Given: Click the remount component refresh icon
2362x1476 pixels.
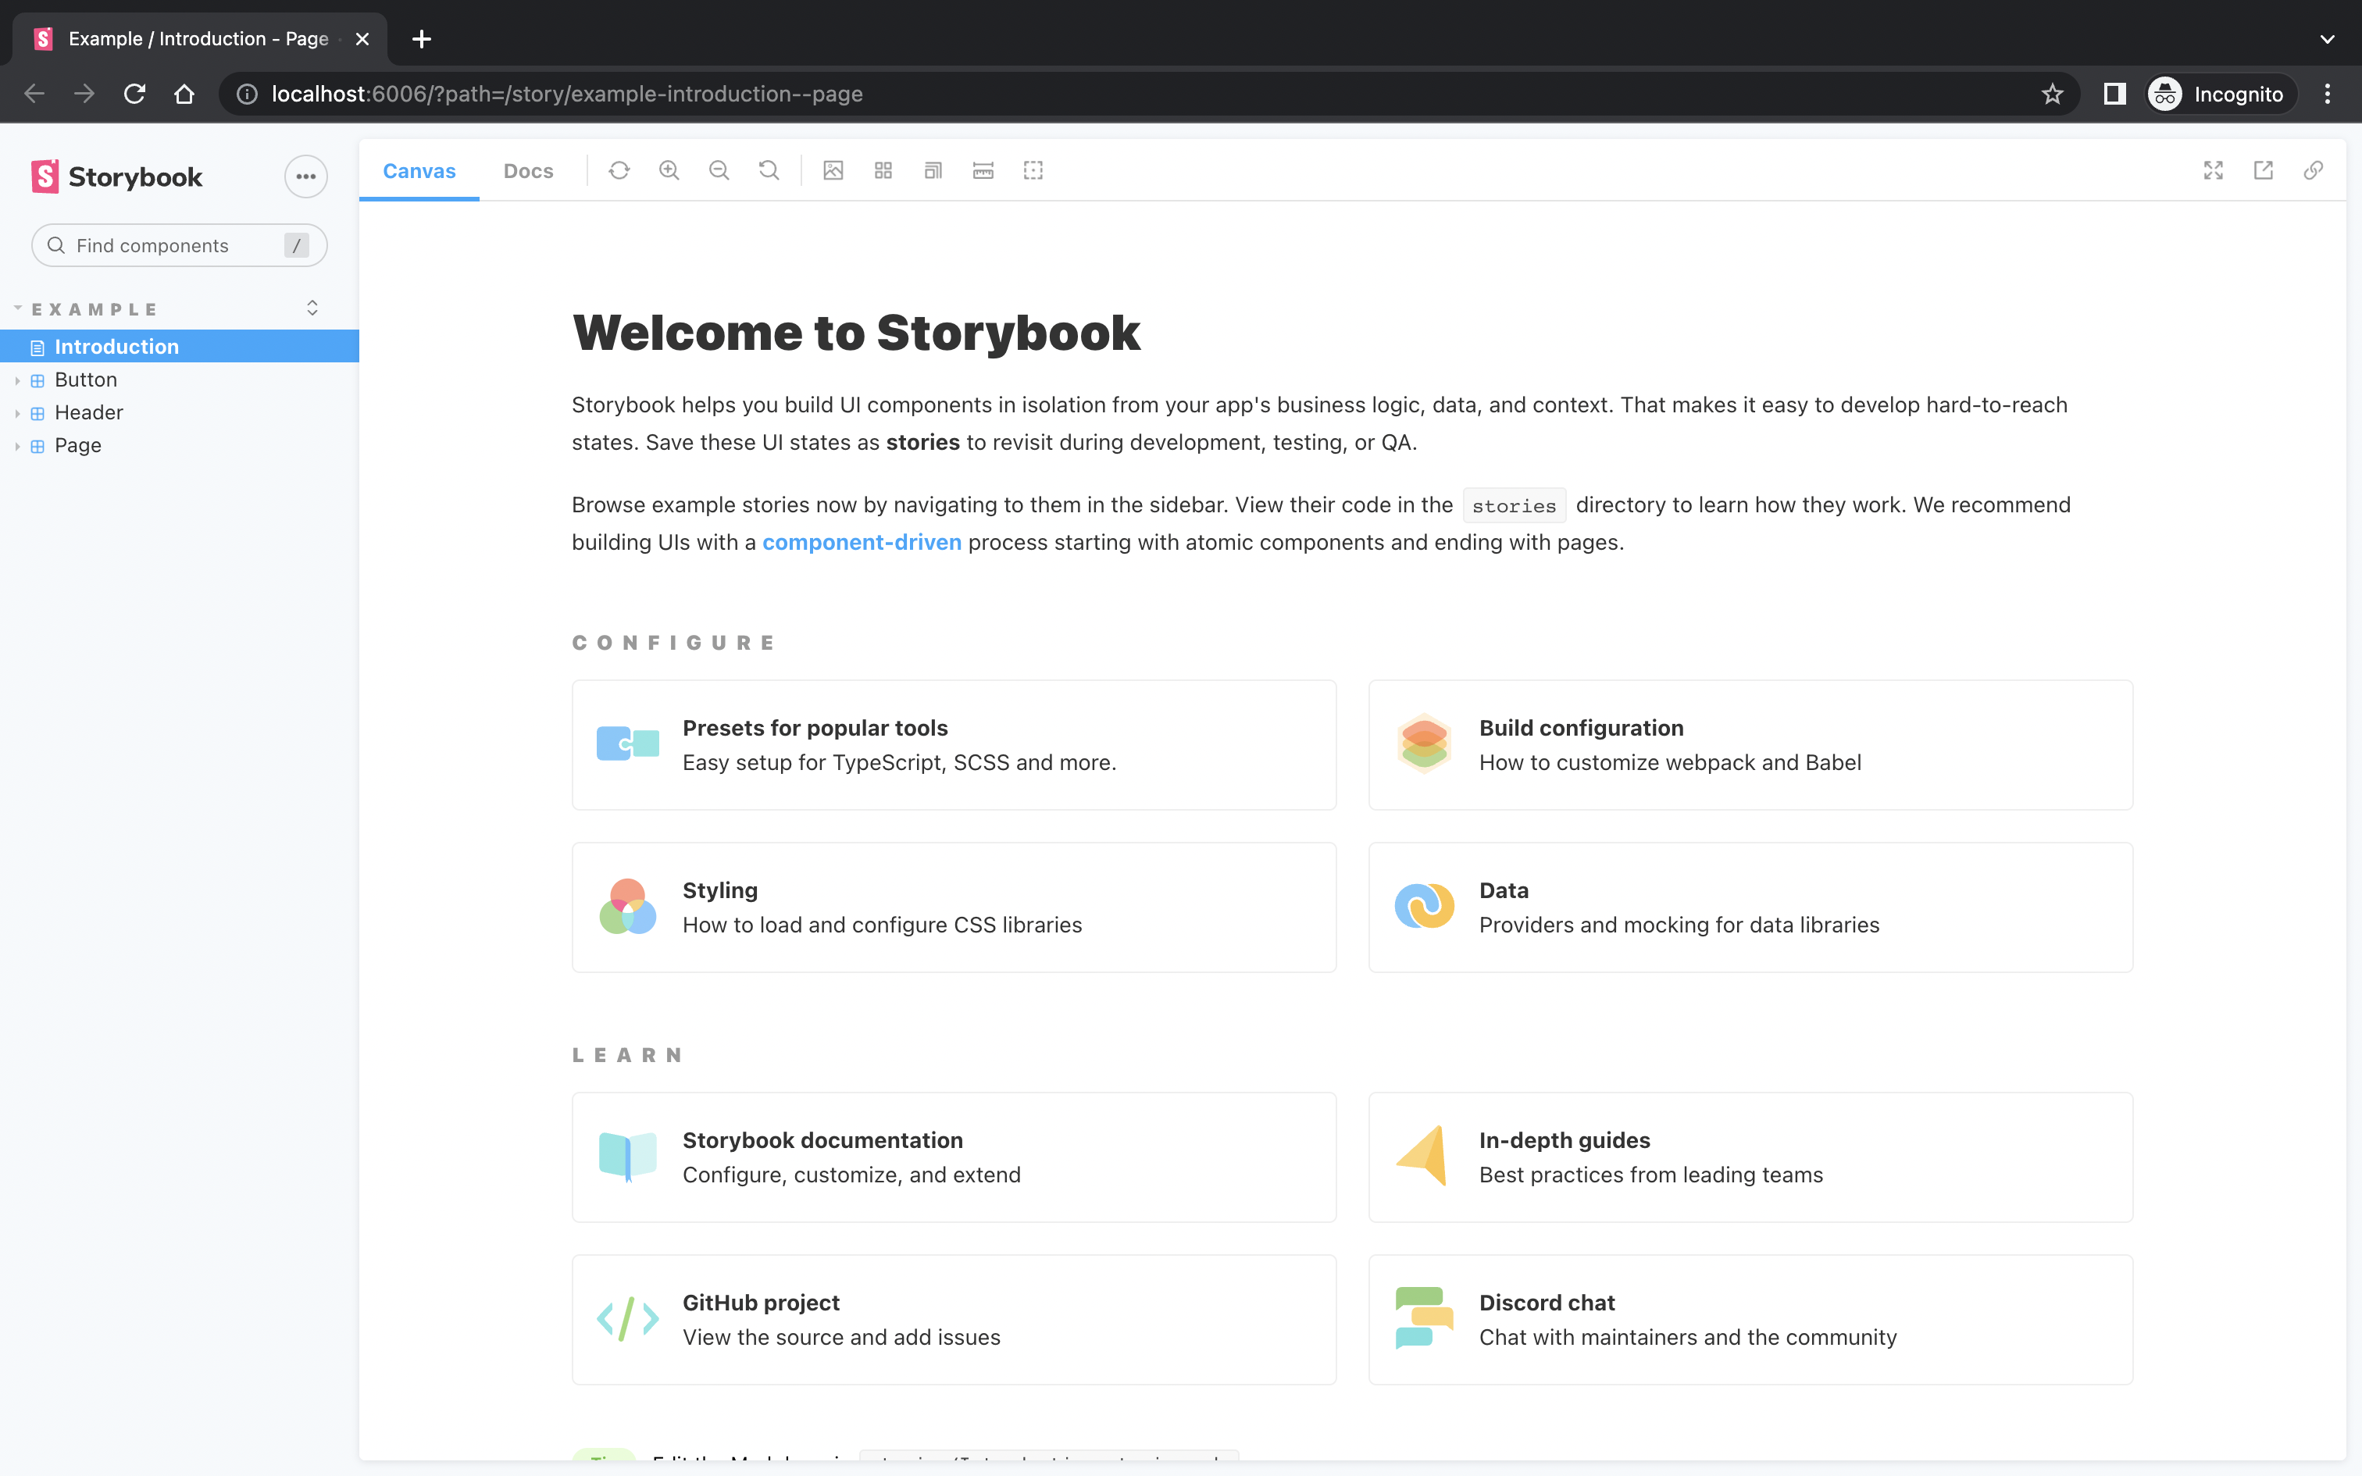Looking at the screenshot, I should 619,171.
